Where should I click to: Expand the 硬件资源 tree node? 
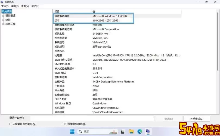tap(3, 16)
